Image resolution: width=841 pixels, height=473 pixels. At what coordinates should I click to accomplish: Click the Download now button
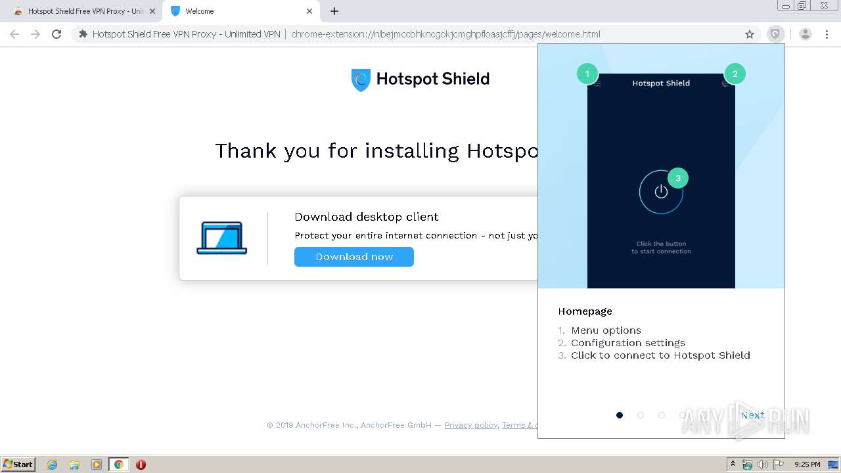354,257
